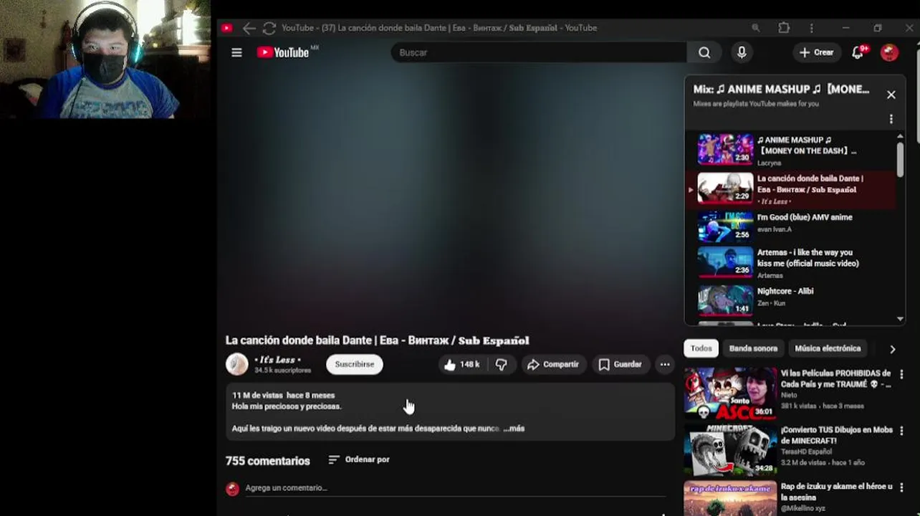Open ¡Convierto TUS Dibujos en Mobs thumbnail

[x=730, y=449]
